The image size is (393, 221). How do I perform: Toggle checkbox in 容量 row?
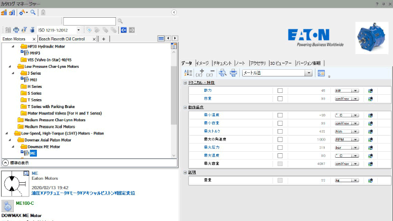(280, 99)
